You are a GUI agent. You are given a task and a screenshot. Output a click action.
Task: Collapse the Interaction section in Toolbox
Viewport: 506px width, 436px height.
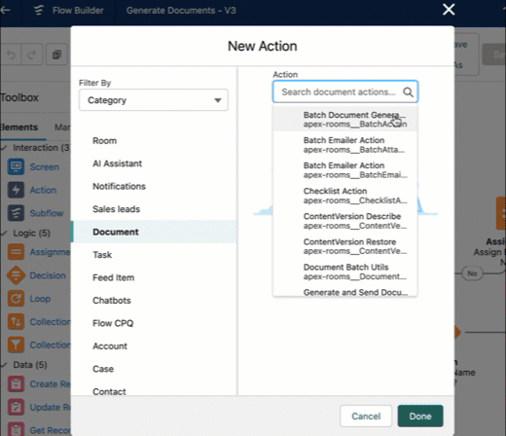coord(4,148)
